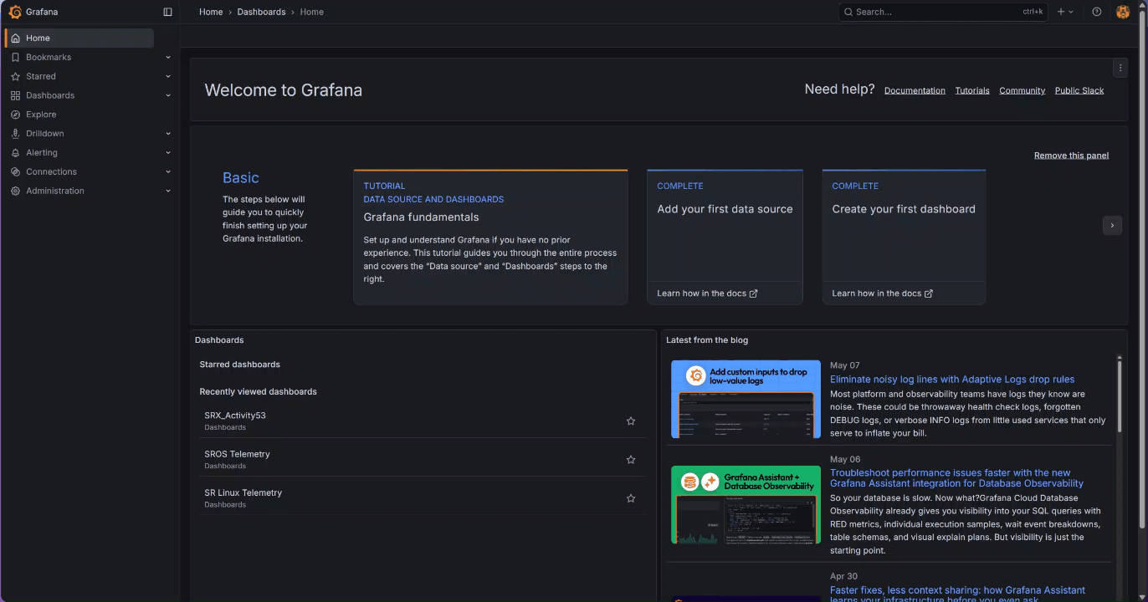Expand the Connections section chevron
This screenshot has width=1148, height=602.
(168, 172)
